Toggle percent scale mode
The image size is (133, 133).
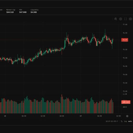122,121
